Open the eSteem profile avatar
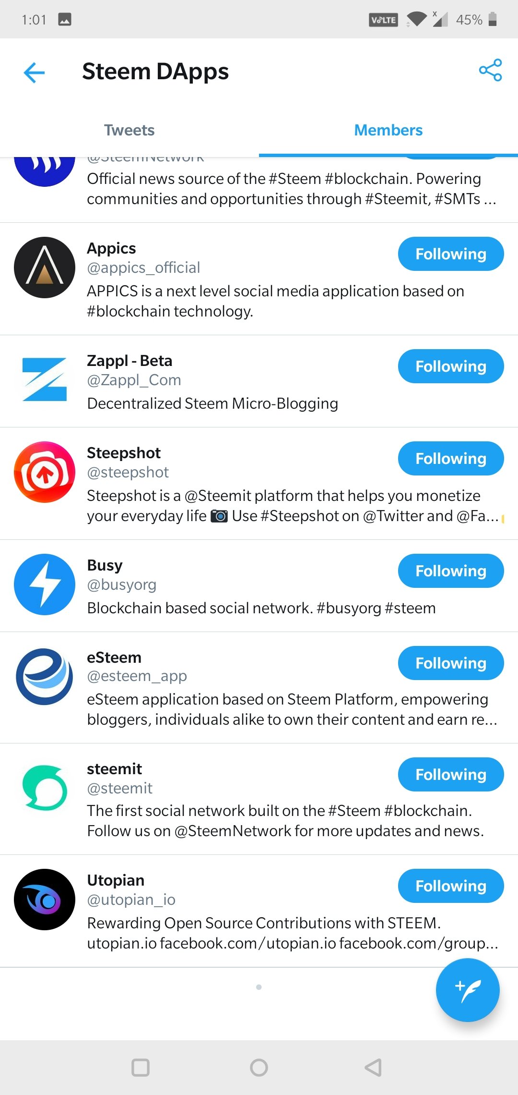 45,677
